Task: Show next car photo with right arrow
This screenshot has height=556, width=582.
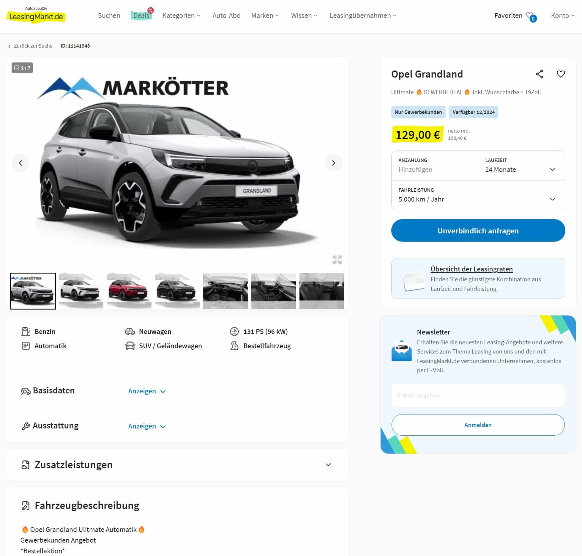Action: click(333, 163)
